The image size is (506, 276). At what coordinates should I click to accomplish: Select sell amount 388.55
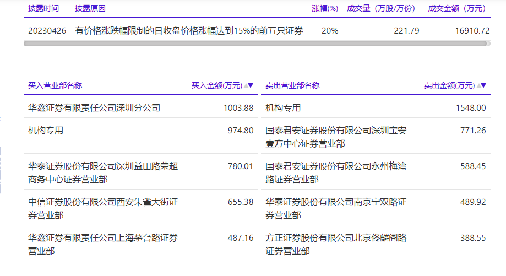(473, 238)
